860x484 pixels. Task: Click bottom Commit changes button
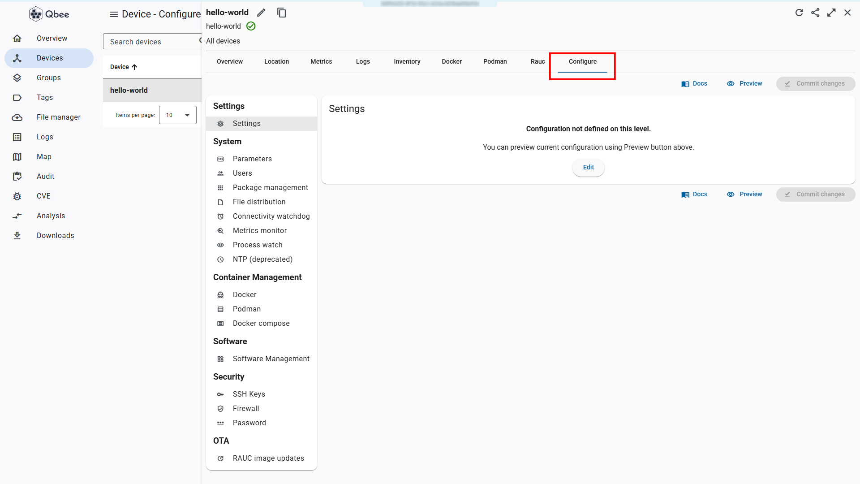816,194
